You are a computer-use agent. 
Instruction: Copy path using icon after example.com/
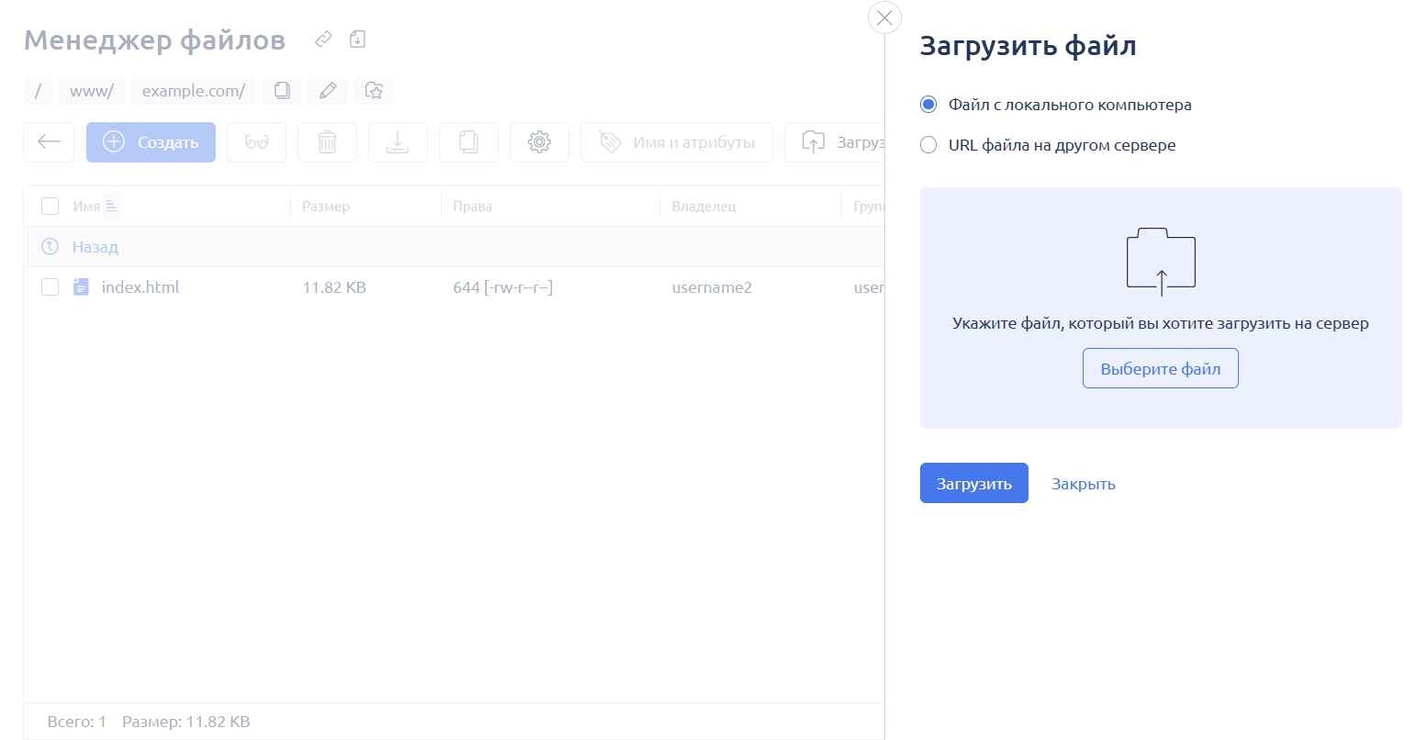pos(282,91)
